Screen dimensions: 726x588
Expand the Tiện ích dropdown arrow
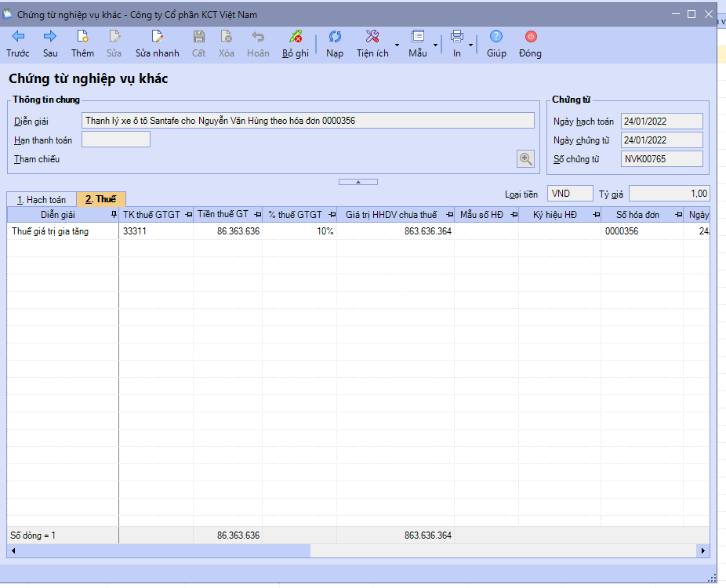pyautogui.click(x=397, y=45)
